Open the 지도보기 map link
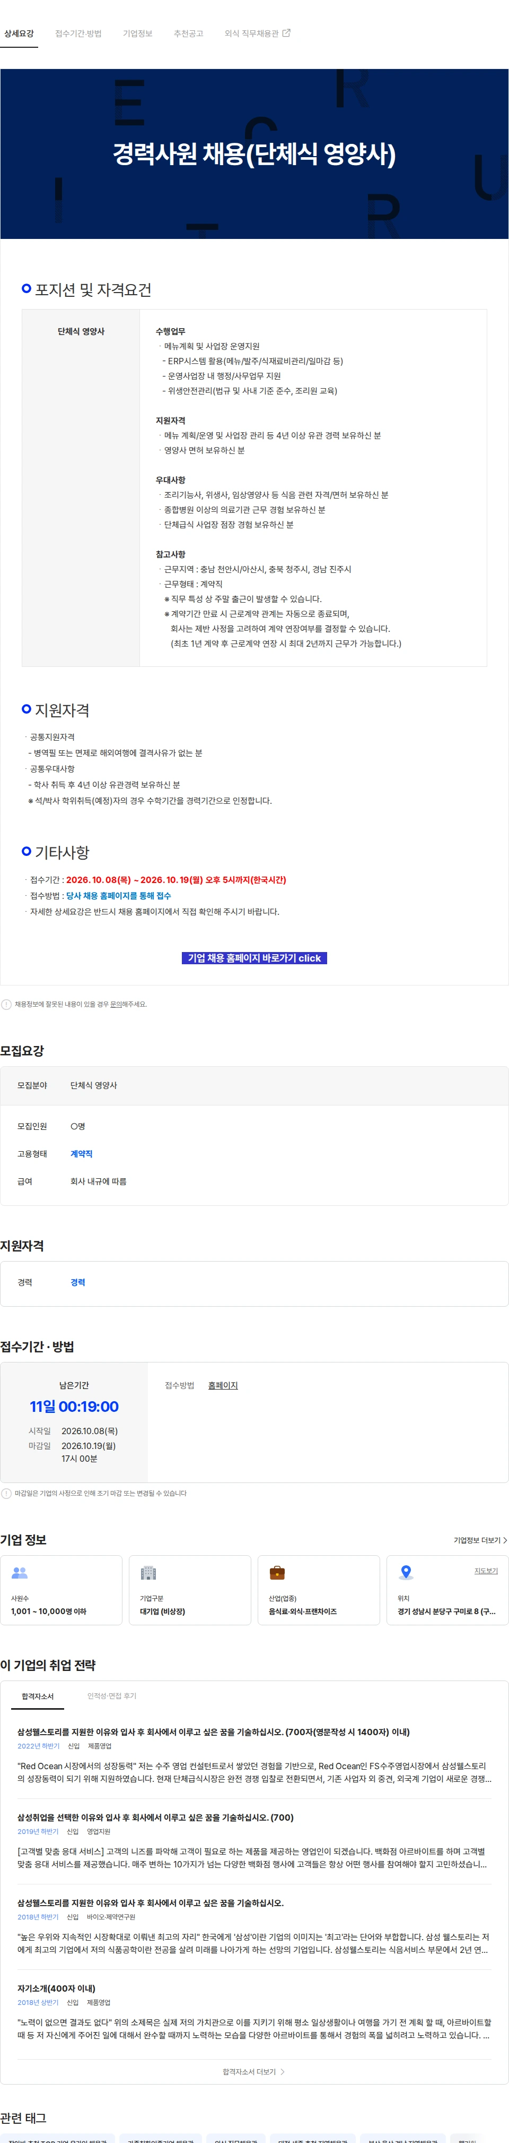 (486, 1571)
